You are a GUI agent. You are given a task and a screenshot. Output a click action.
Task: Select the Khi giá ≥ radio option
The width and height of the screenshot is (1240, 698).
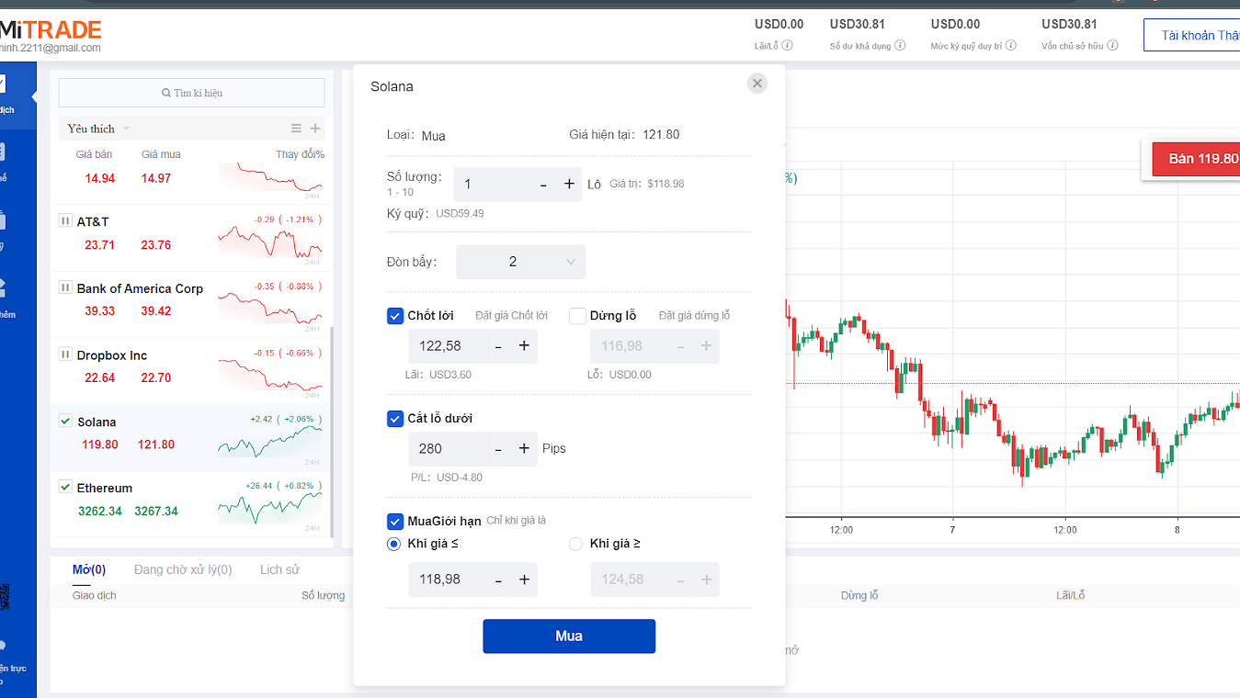coord(576,544)
